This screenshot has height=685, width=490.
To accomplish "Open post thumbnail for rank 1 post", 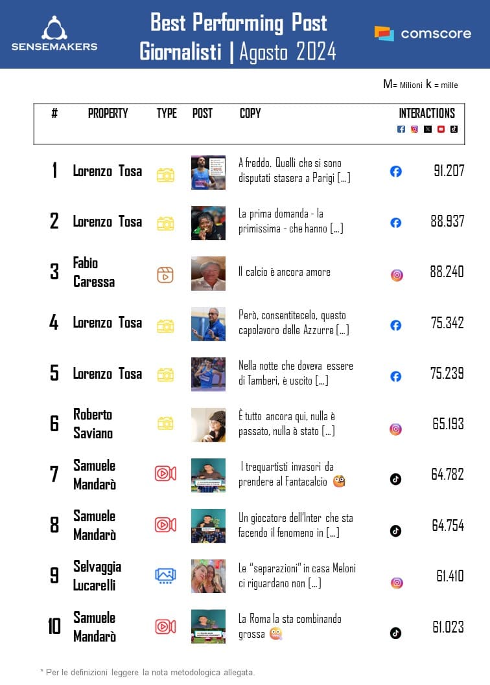I will [208, 172].
